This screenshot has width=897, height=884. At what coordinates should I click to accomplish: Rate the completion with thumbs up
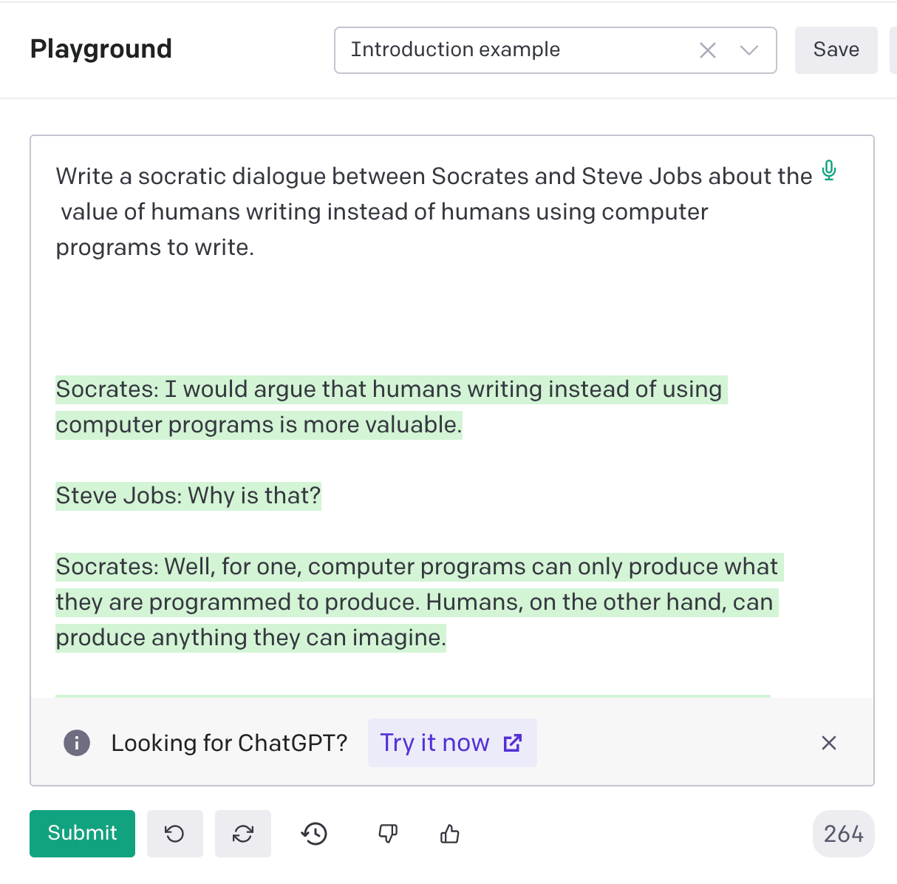click(x=449, y=834)
